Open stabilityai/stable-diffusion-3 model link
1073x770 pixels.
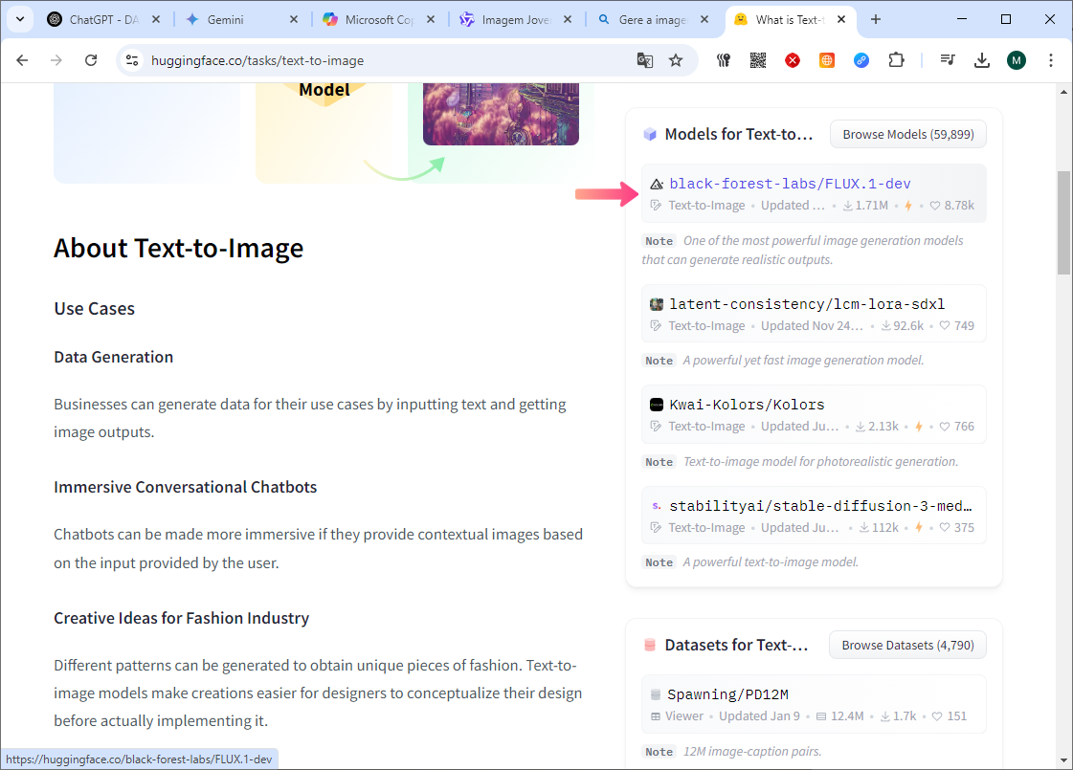click(820, 505)
